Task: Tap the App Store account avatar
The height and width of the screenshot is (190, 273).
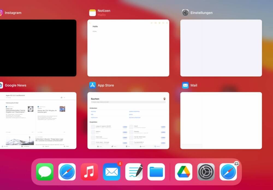Action: tap(164, 99)
